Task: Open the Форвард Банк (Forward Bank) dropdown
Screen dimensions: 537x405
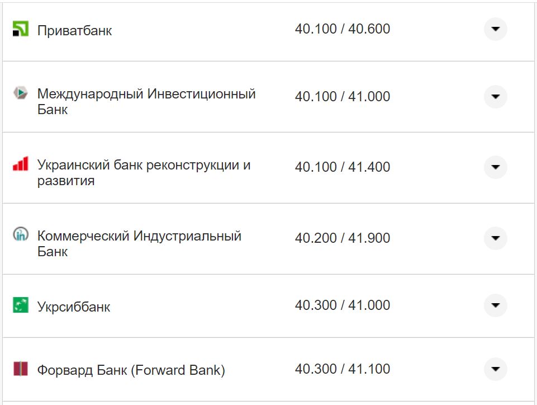Action: pos(495,369)
